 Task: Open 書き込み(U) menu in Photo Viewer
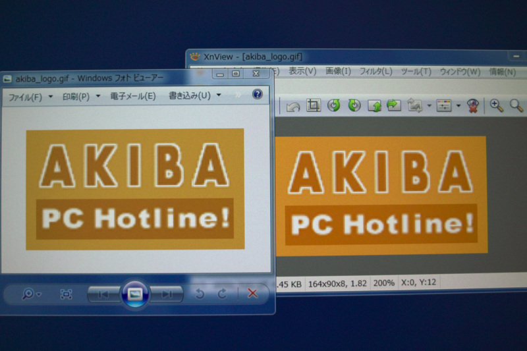(x=190, y=95)
